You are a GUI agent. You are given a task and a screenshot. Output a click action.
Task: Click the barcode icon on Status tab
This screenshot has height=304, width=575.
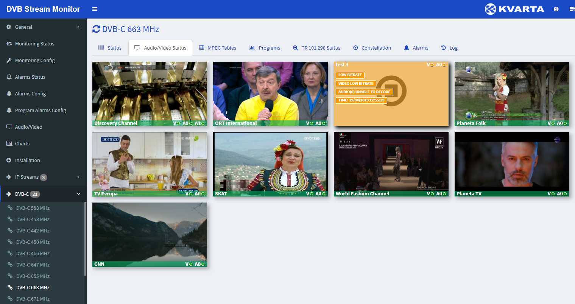point(101,48)
